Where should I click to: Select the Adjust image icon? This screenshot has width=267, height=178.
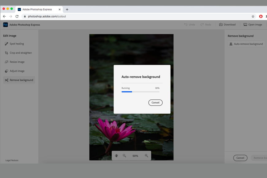click(6, 71)
